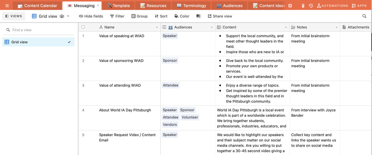The width and height of the screenshot is (372, 155).
Task: Click the Speaker tag in row 5
Action: pos(170,135)
